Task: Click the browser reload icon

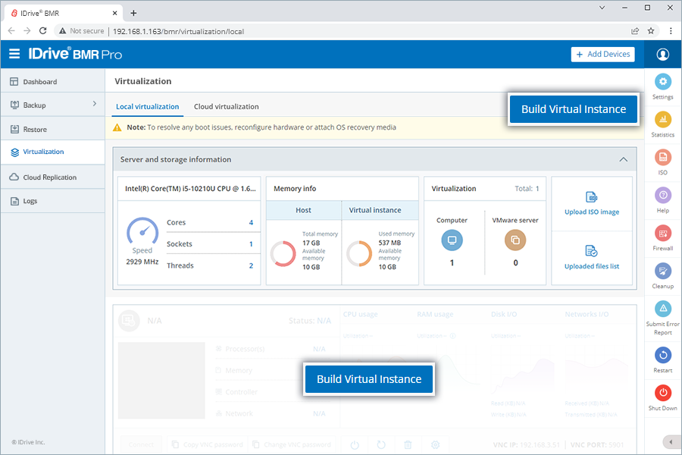Action: coord(42,31)
